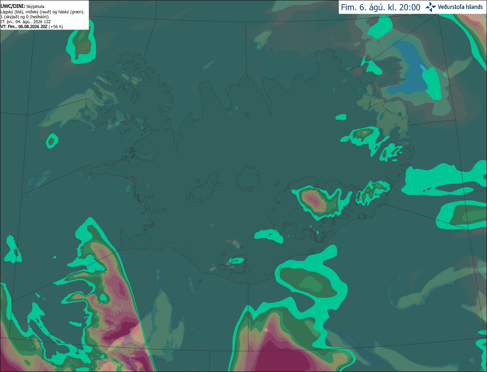This screenshot has height=372, width=487.
Task: Click the 1 (skýjað) og 0 (heiðskírt) line
Action: [x=25, y=17]
